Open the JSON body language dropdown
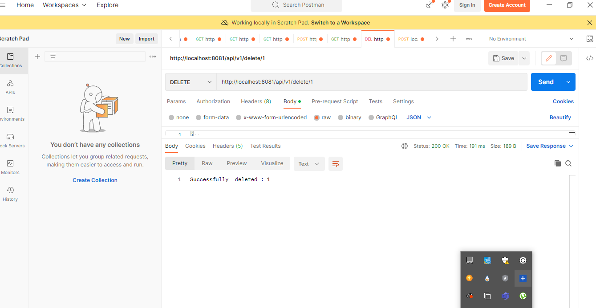 (418, 117)
